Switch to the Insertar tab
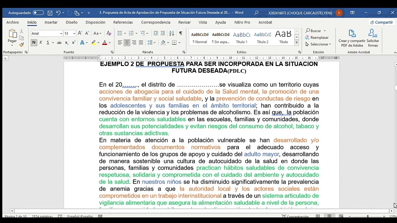 point(51,22)
